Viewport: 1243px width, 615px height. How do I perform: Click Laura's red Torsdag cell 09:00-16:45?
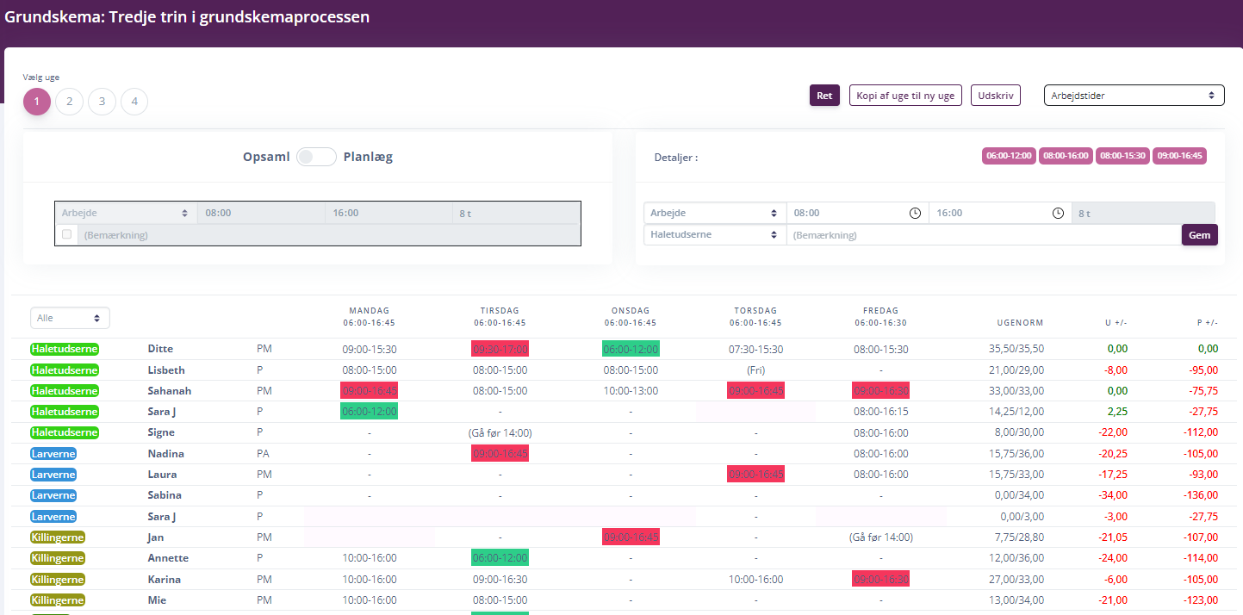(755, 474)
